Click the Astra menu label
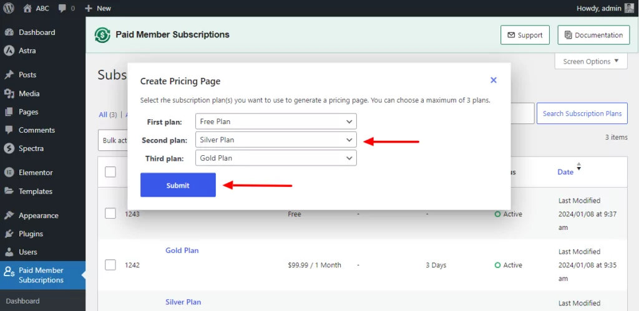The image size is (639, 311). pyautogui.click(x=27, y=51)
